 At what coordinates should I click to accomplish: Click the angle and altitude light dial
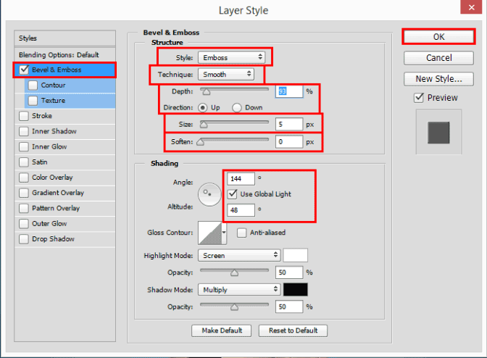click(x=209, y=194)
